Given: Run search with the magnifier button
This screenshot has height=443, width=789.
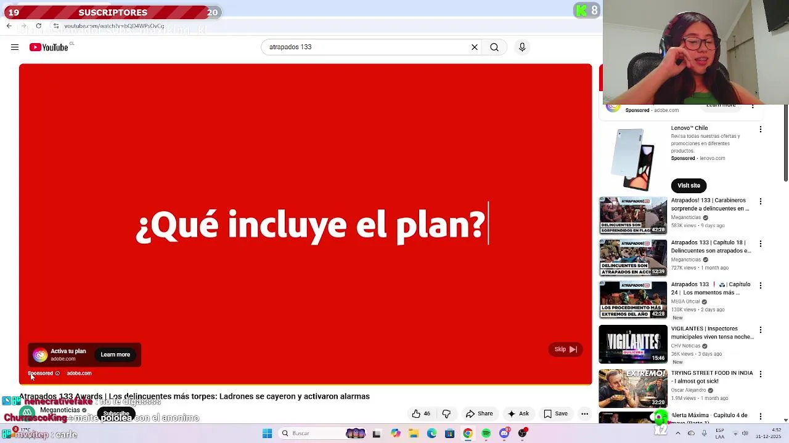Looking at the screenshot, I should click(494, 47).
